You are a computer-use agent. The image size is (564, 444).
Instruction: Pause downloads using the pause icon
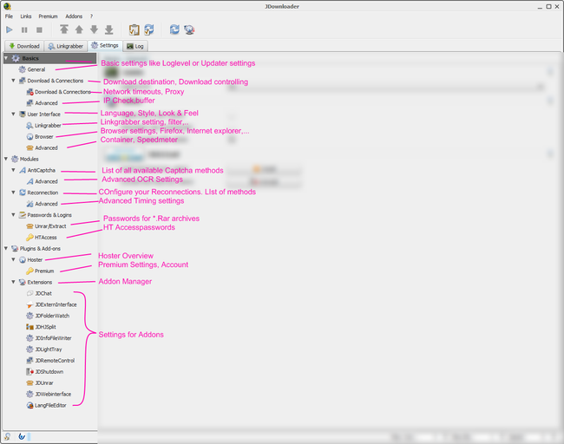coord(24,29)
